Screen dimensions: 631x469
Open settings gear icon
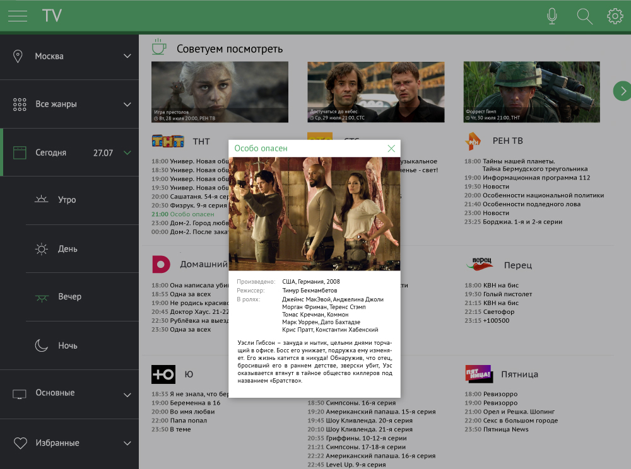(615, 16)
